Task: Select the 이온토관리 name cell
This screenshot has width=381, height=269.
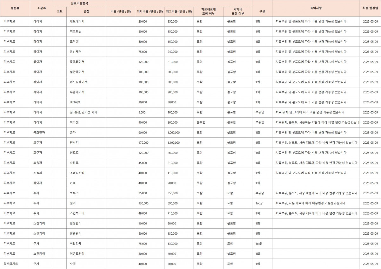Action: [77, 254]
